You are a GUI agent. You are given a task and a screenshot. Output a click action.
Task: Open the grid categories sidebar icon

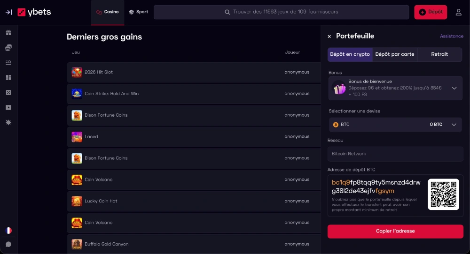[8, 77]
